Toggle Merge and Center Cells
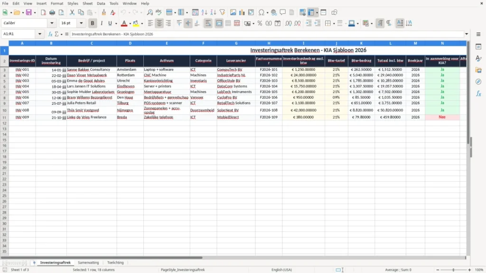 pyautogui.click(x=219, y=23)
